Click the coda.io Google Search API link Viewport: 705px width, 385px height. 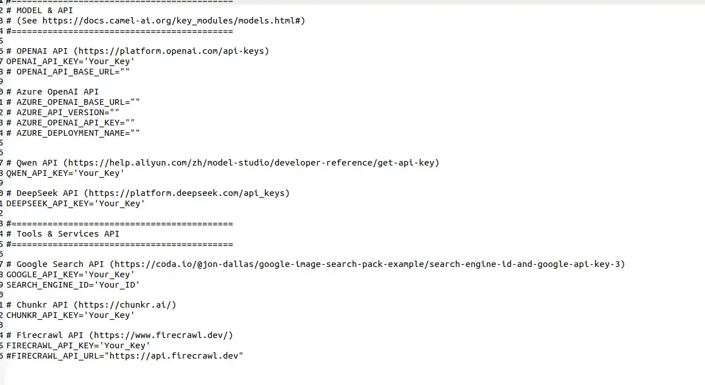pos(367,264)
